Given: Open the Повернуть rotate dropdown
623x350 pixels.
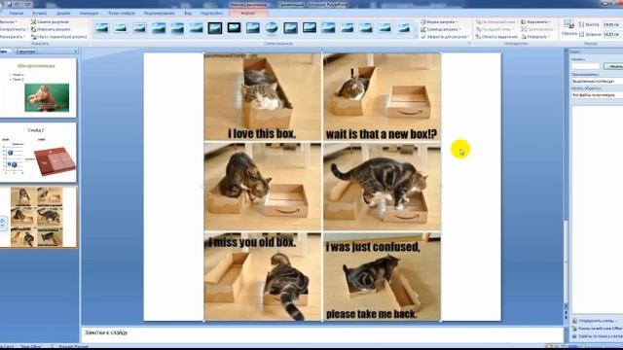Looking at the screenshot, I should [x=536, y=37].
